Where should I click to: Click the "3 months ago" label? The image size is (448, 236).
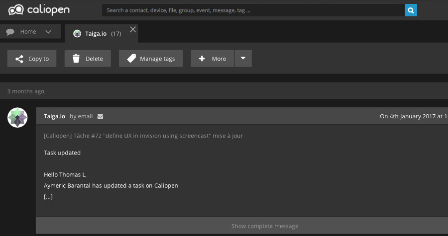[x=26, y=91]
